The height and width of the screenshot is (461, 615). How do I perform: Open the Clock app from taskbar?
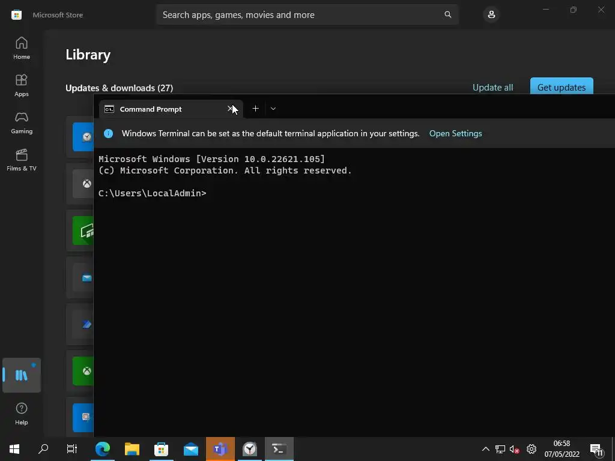click(250, 449)
